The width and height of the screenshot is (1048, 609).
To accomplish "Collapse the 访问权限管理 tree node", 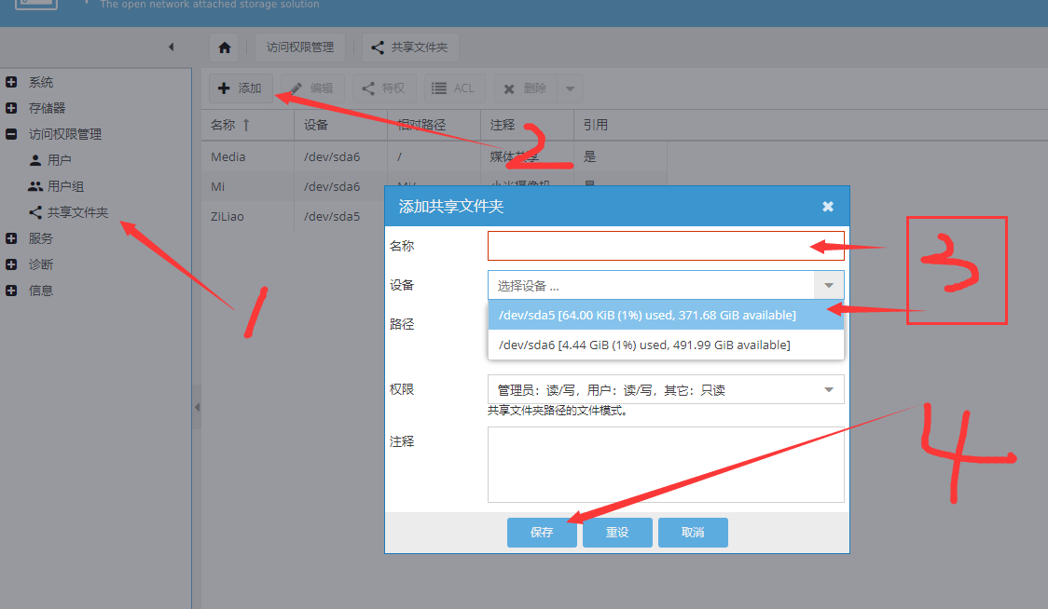I will tap(11, 134).
